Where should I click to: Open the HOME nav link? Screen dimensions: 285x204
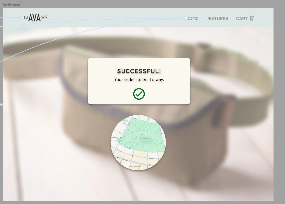tap(192, 18)
